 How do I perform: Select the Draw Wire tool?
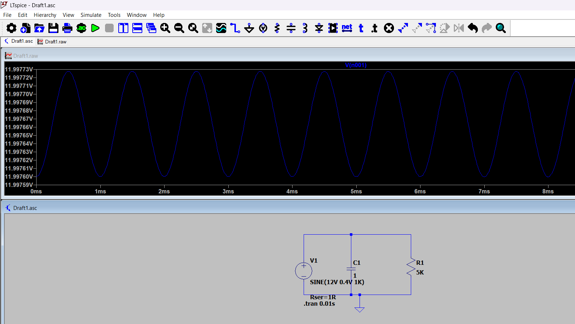tap(235, 28)
